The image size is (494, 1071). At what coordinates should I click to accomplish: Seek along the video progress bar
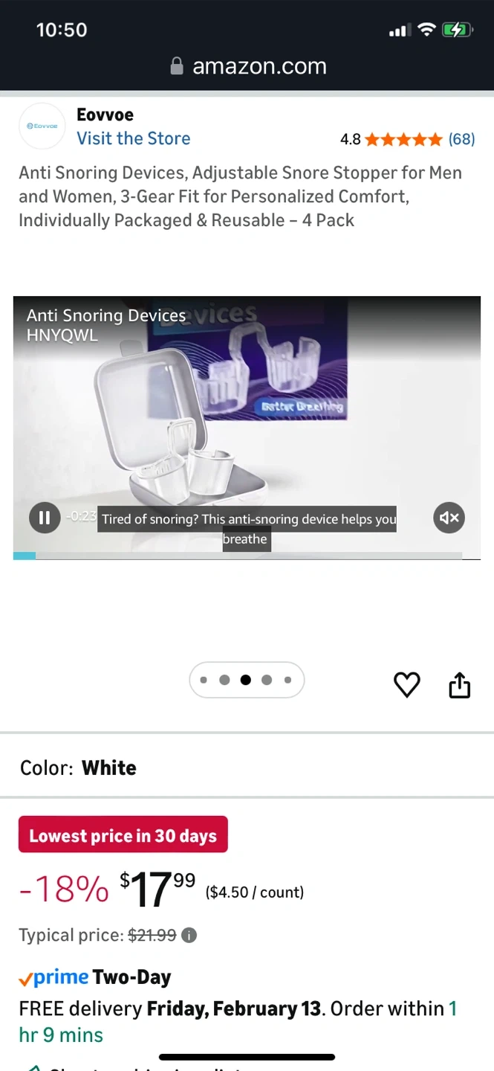[x=238, y=556]
